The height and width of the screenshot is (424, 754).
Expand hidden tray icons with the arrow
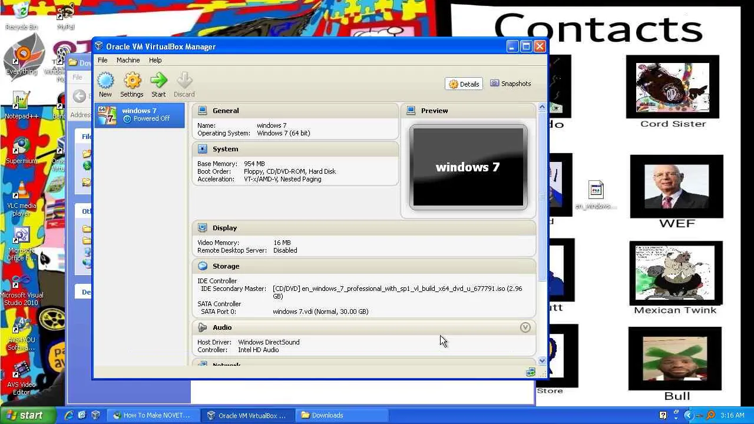(688, 415)
